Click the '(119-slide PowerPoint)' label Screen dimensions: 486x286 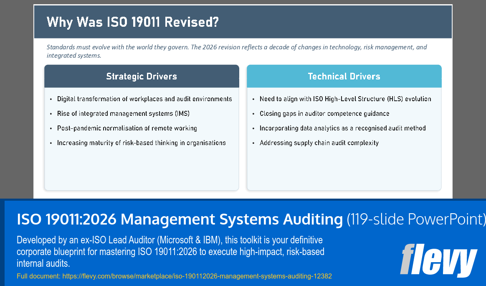pyautogui.click(x=416, y=219)
